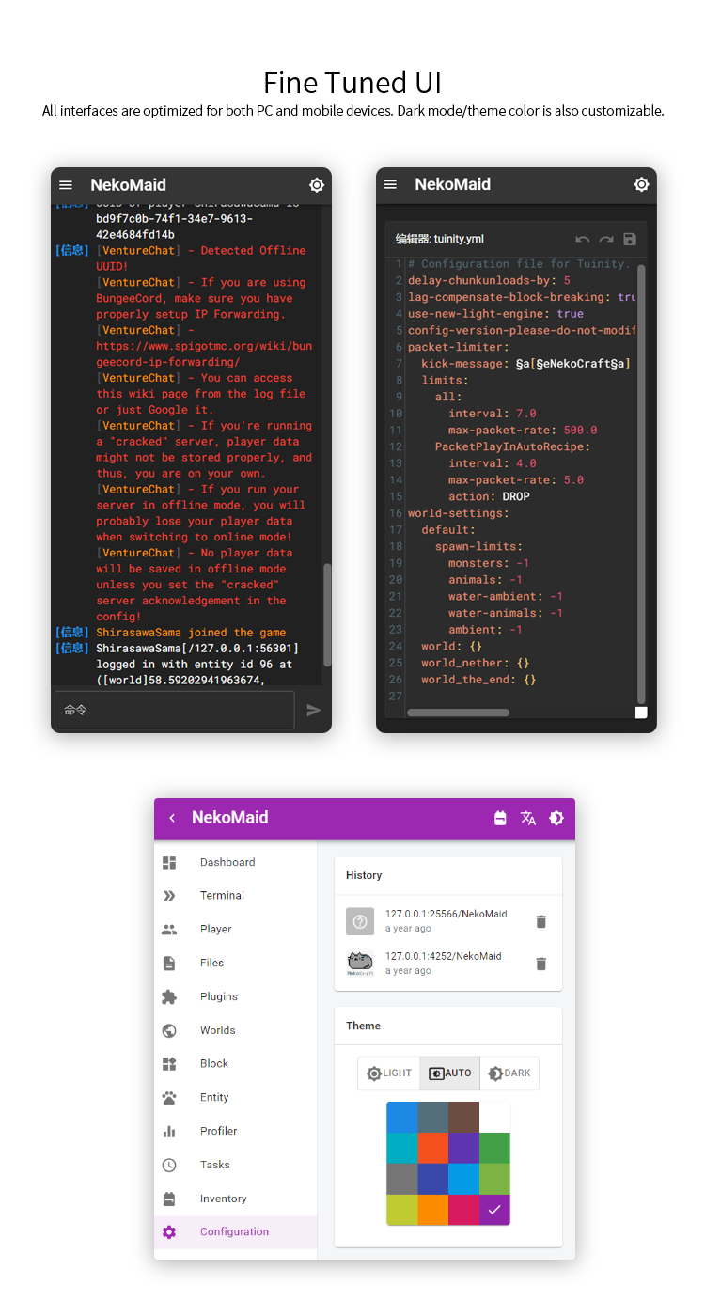Toggle the brightness icon in the terminal window header

click(317, 185)
